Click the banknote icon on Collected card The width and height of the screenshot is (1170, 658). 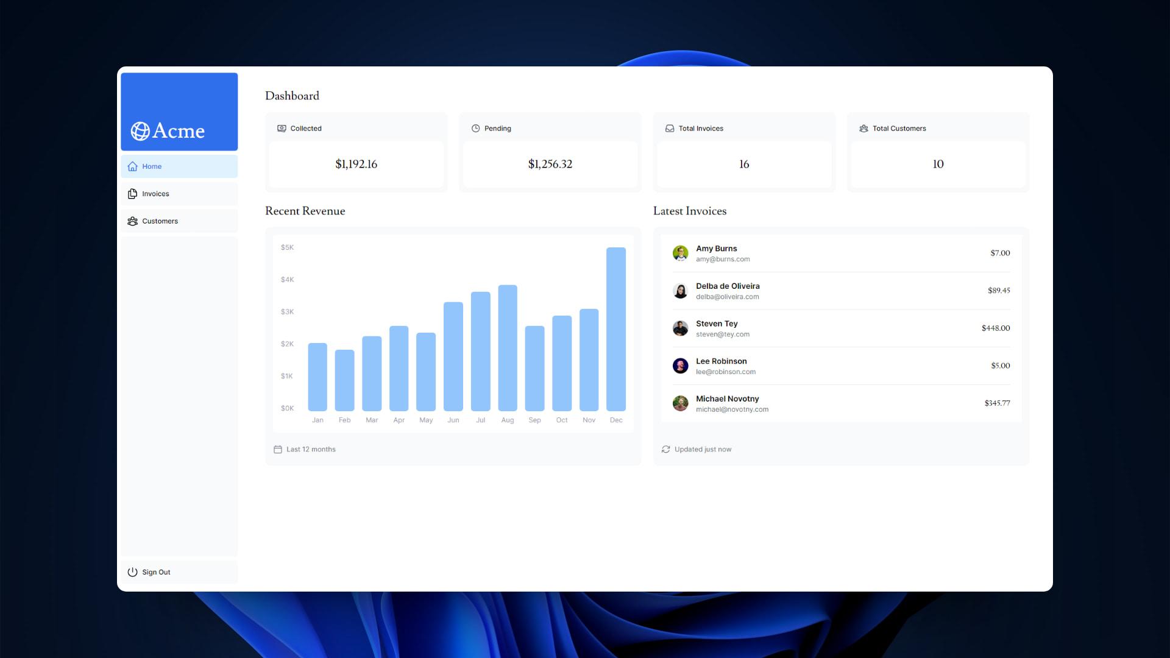coord(281,128)
